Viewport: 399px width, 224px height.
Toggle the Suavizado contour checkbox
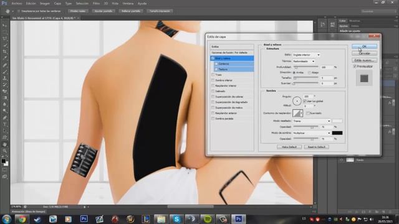click(x=308, y=113)
